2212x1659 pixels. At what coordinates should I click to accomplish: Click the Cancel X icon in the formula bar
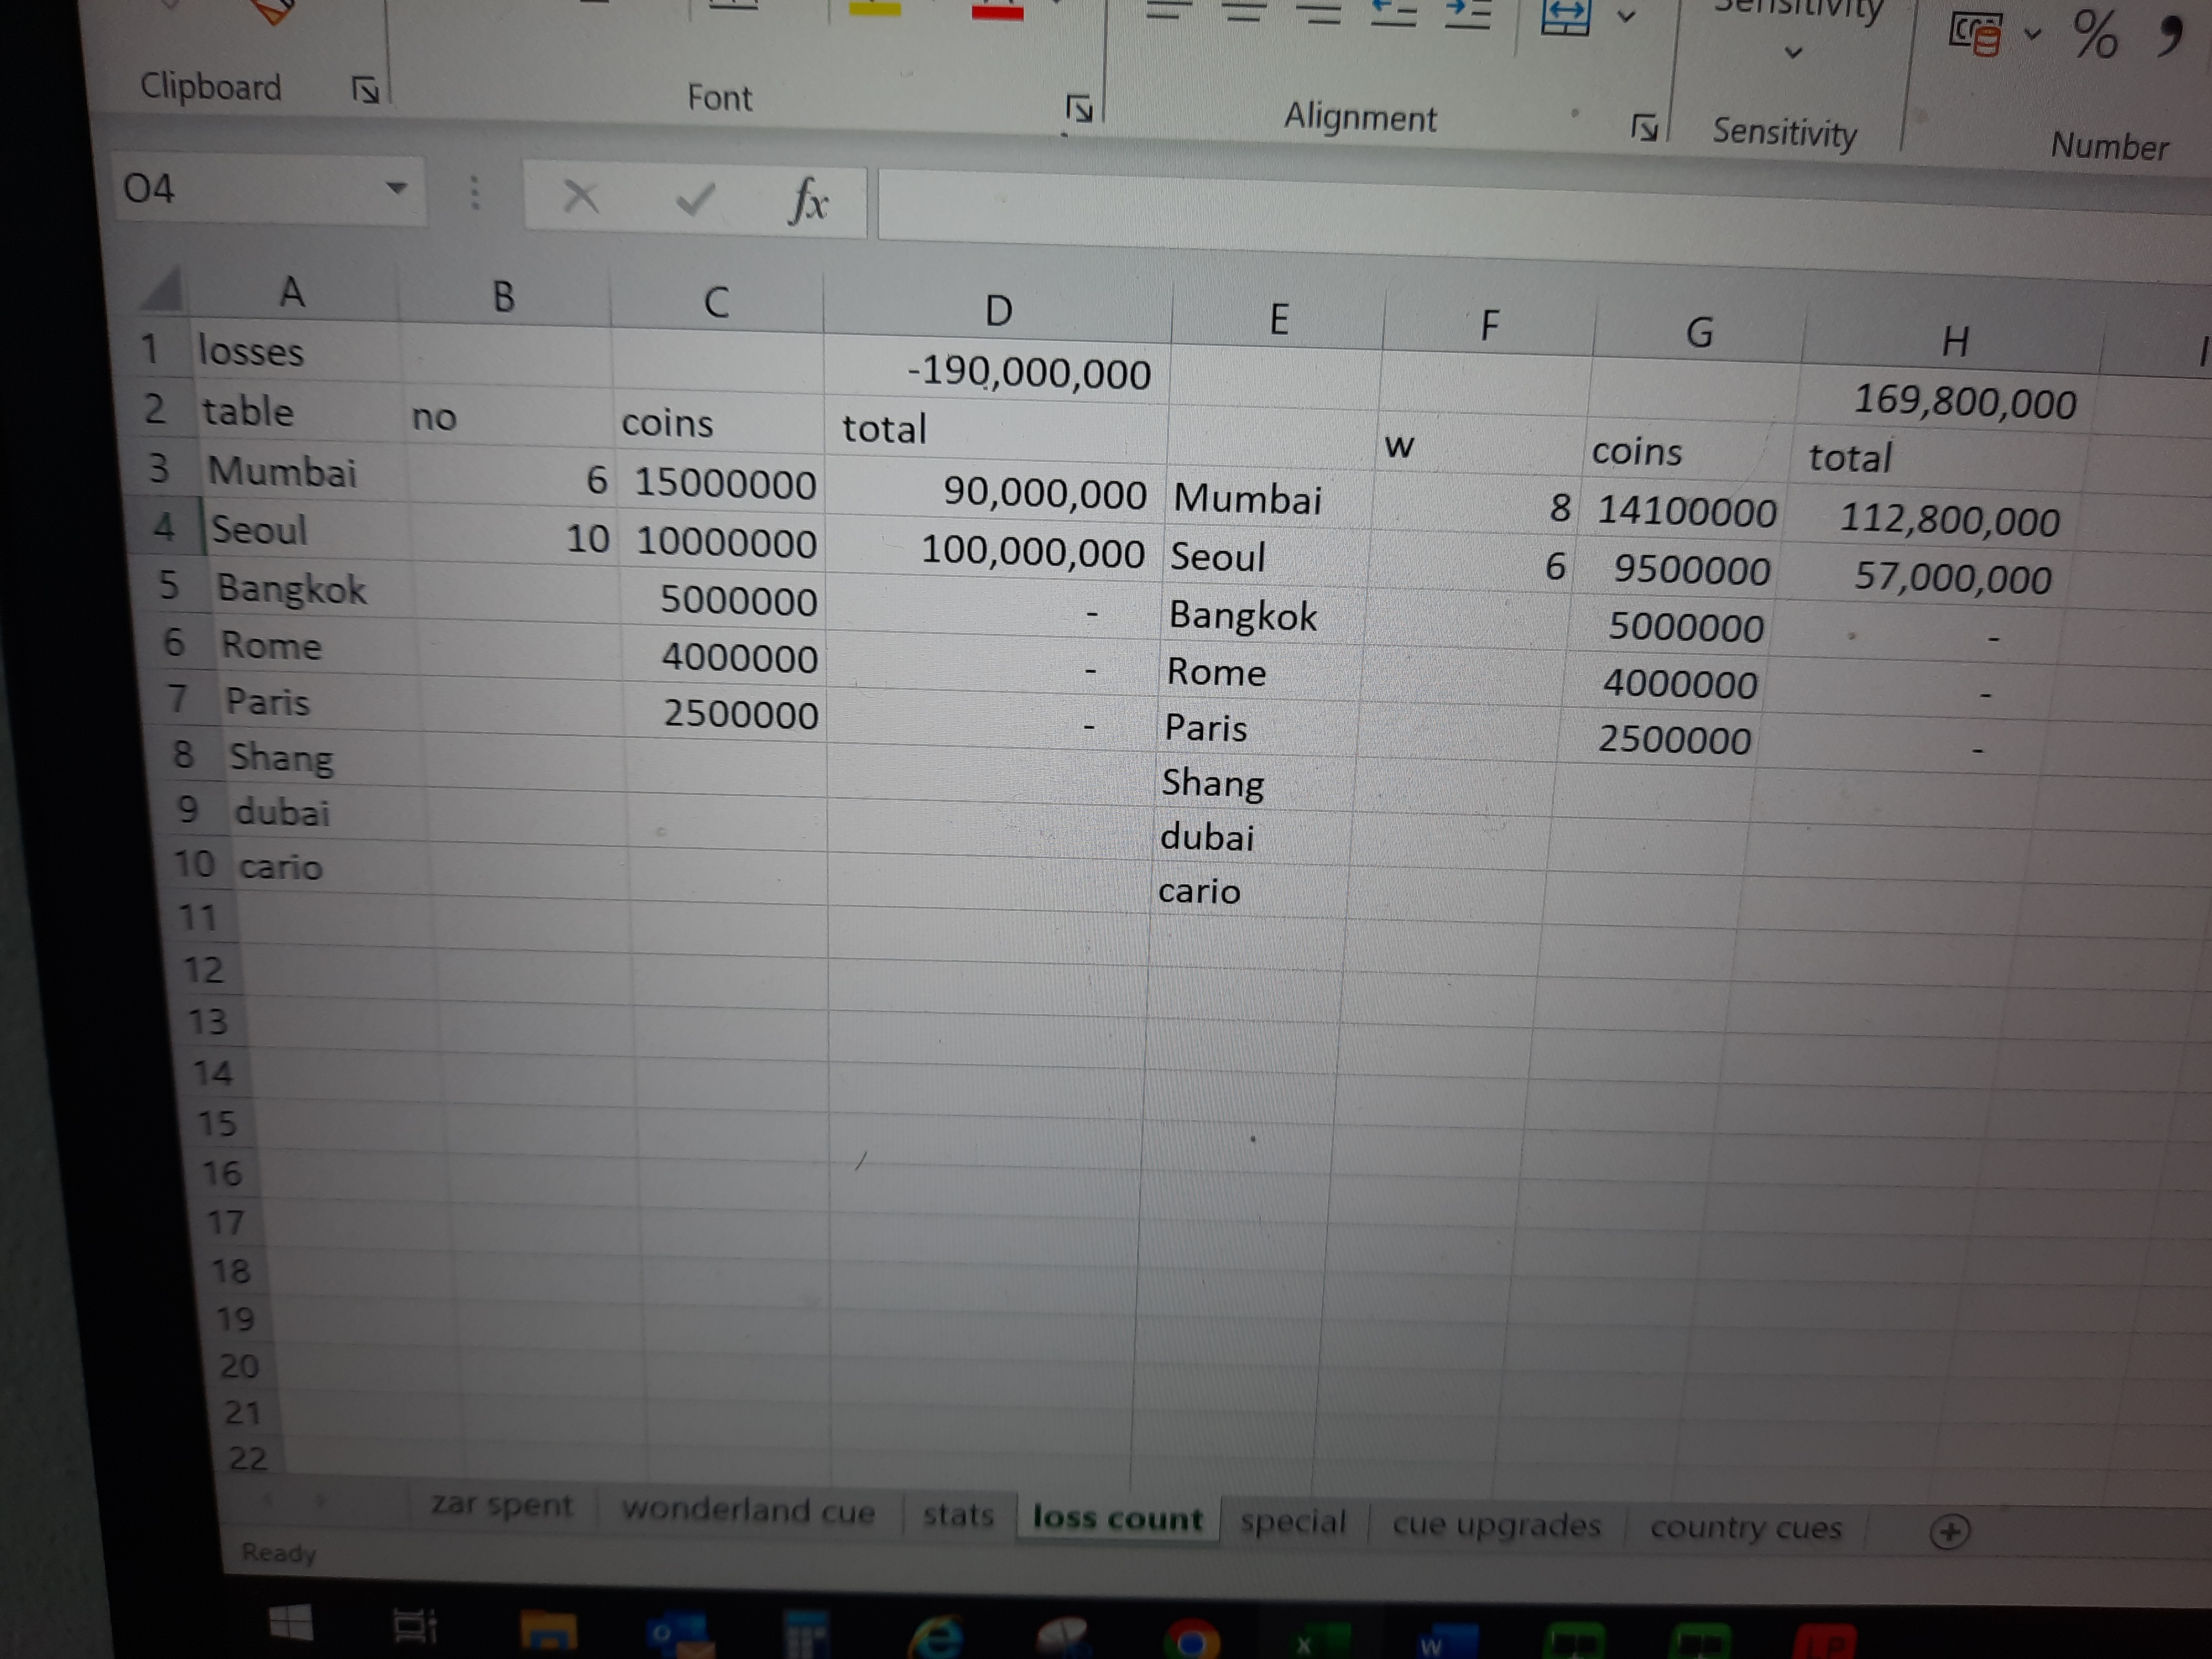point(580,196)
